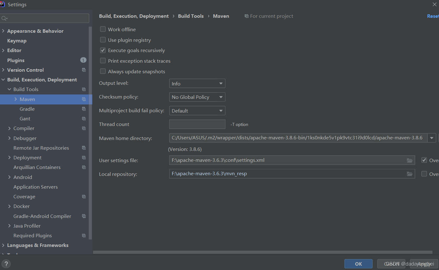The width and height of the screenshot is (439, 270).
Task: Click Build, Execution, Deployment breadcrumb
Action: point(134,16)
